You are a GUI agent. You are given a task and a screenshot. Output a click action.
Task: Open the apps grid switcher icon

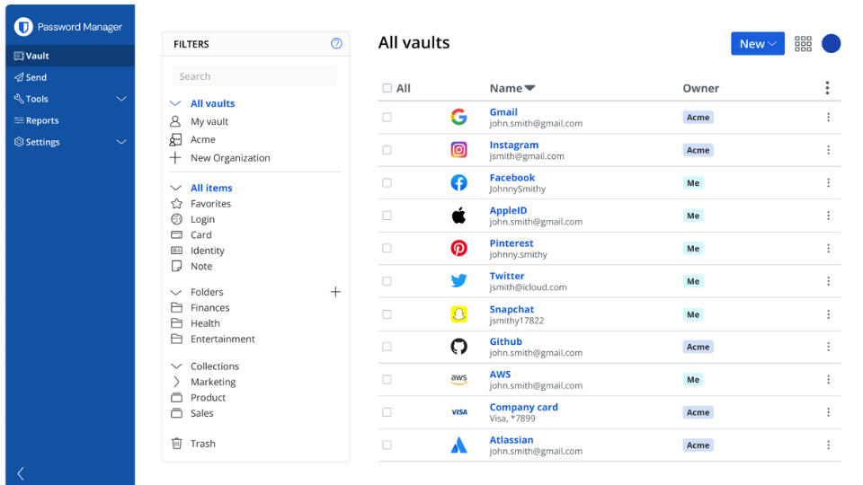tap(803, 44)
